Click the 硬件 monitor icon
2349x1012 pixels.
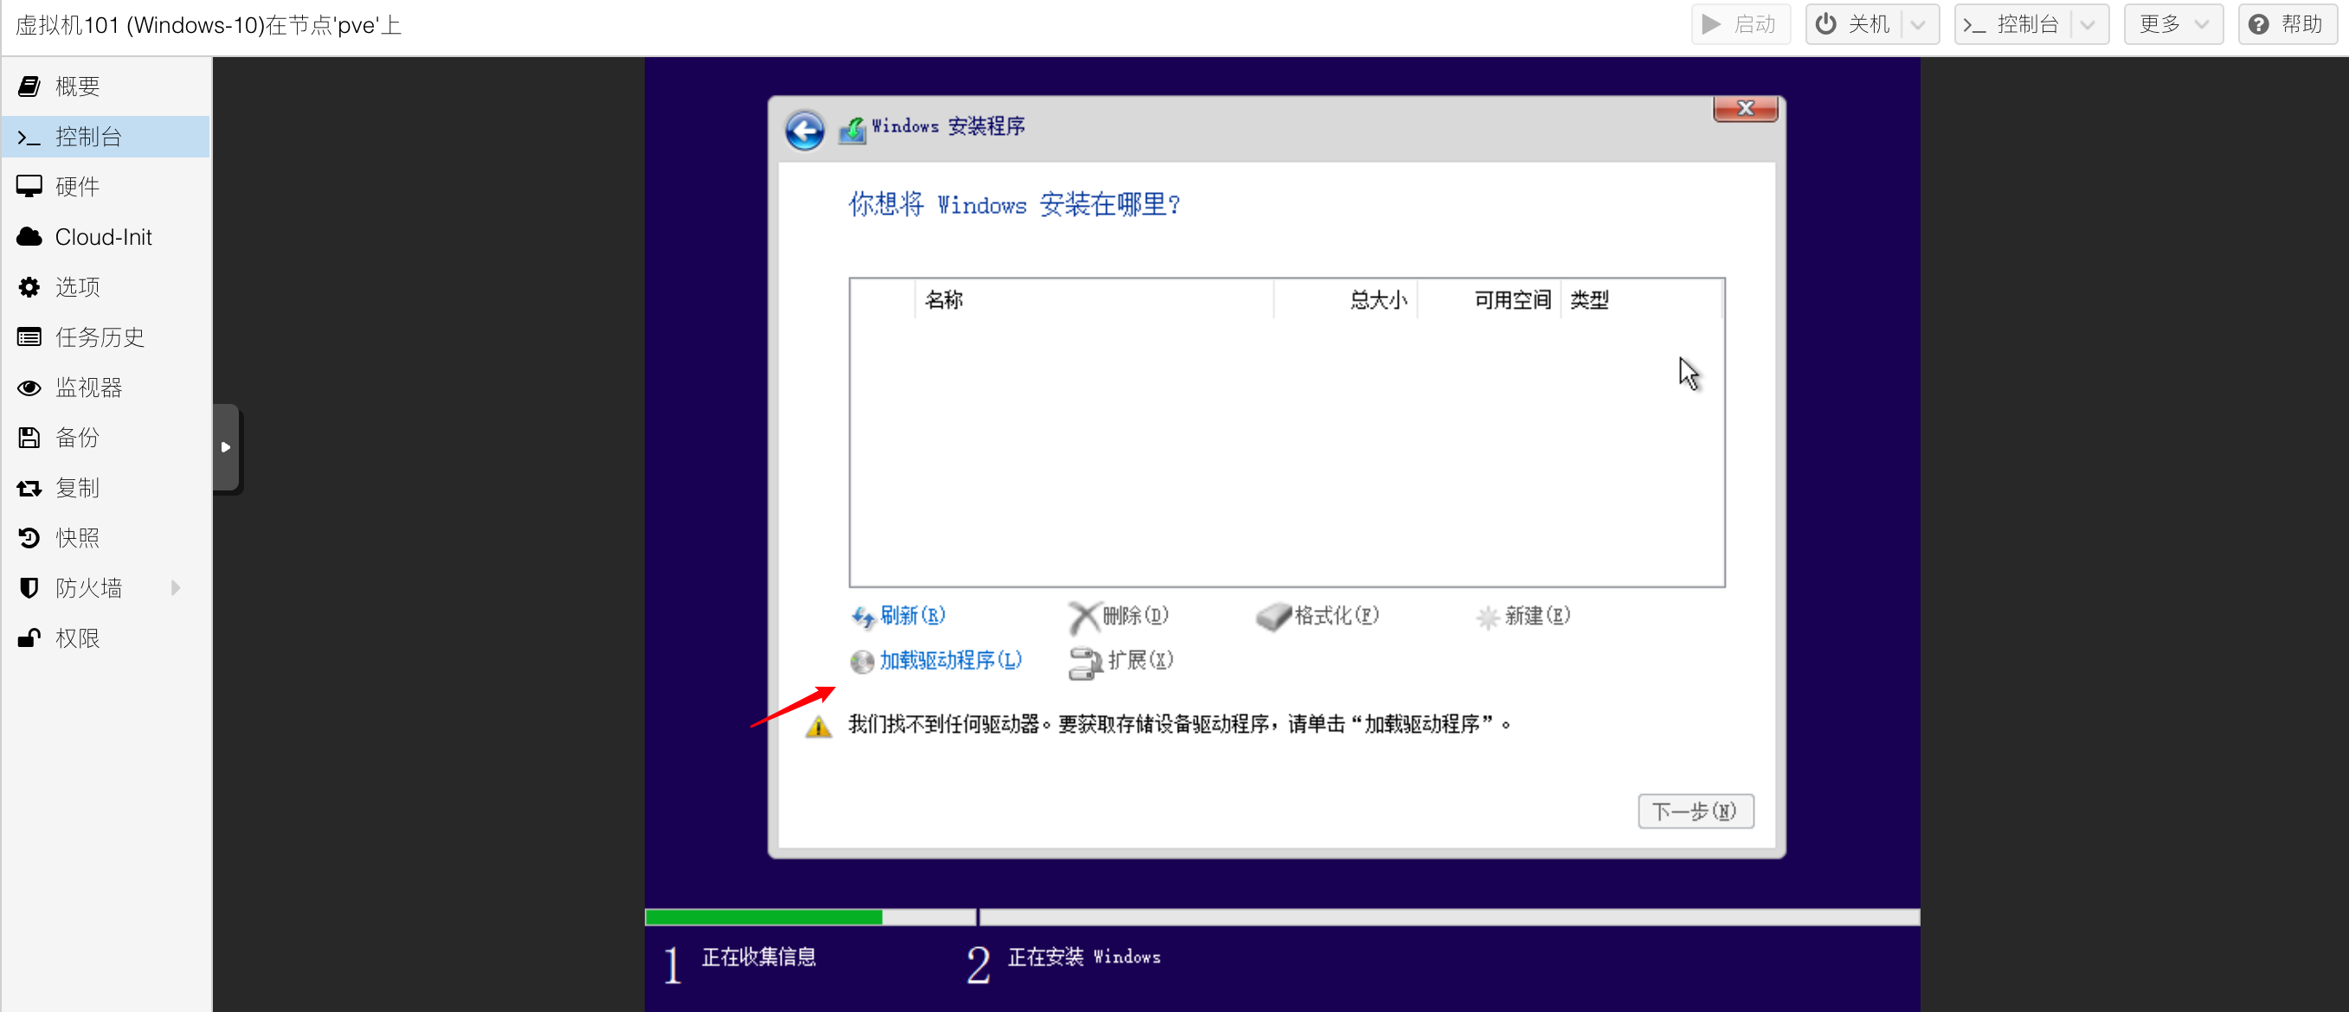[29, 187]
